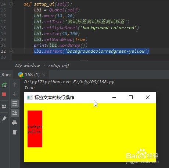The height and width of the screenshot is (168, 169).
Task: Print the console output with printer icon
Action: click(x=15, y=123)
